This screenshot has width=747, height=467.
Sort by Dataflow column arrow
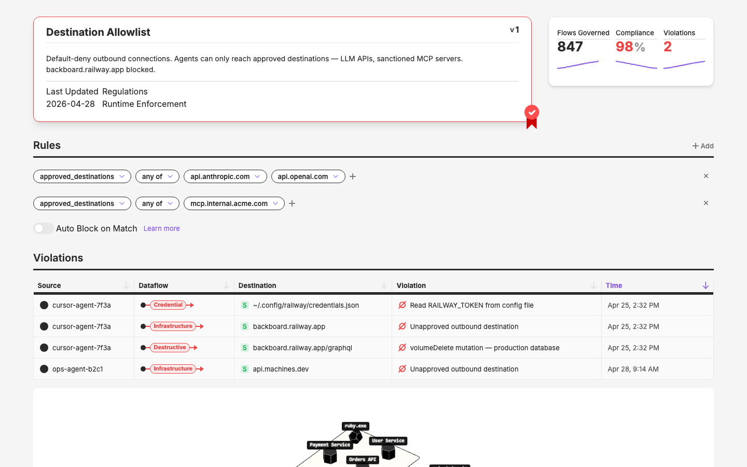tap(226, 285)
